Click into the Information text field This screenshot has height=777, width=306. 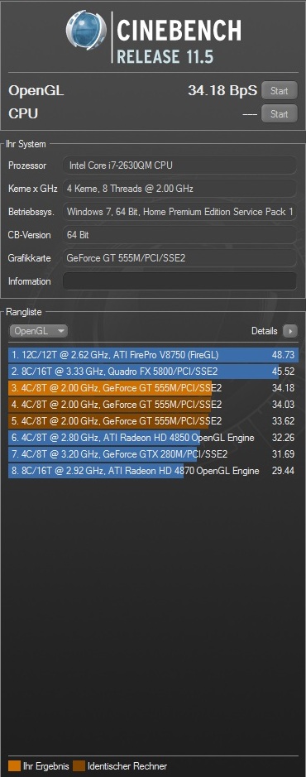point(179,281)
